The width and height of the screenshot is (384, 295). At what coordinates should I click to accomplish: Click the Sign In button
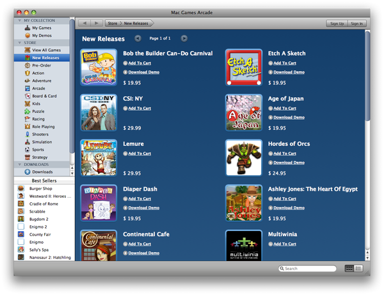(x=357, y=24)
